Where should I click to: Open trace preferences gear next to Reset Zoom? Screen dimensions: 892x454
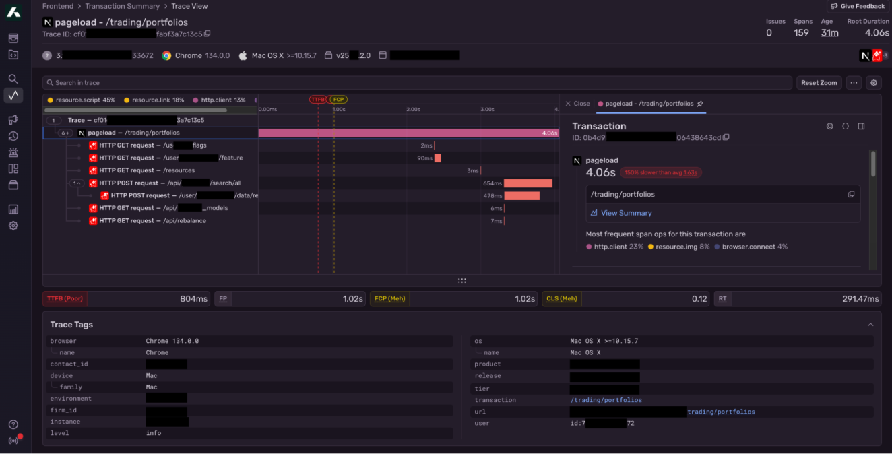tap(874, 83)
